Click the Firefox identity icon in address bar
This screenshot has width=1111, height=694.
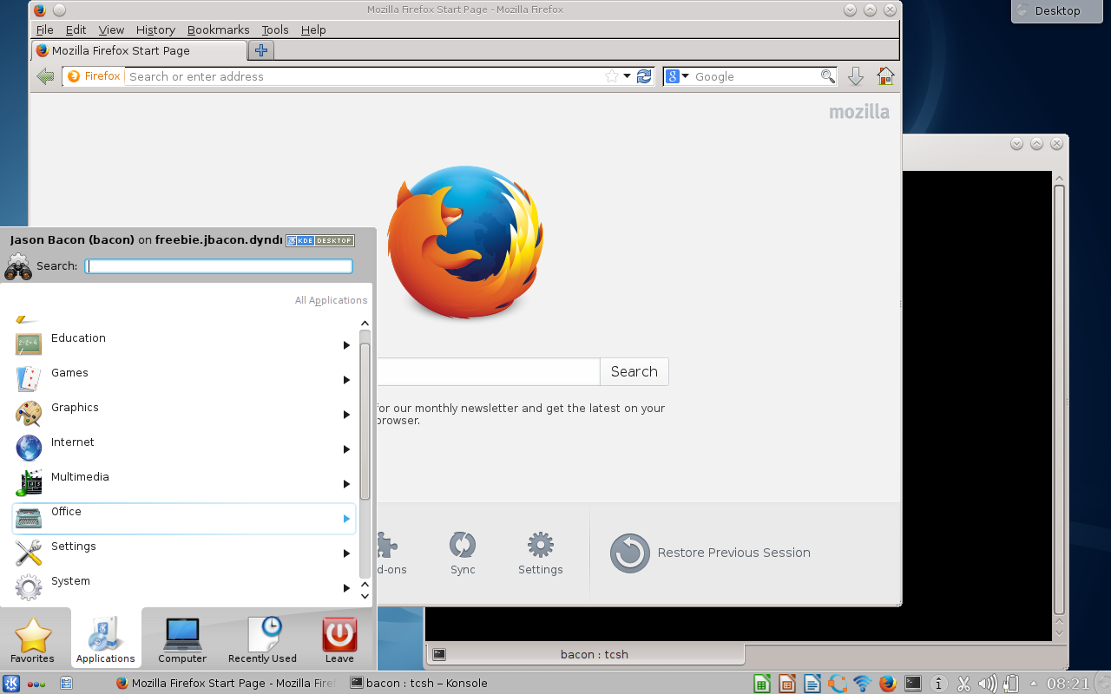coord(94,76)
